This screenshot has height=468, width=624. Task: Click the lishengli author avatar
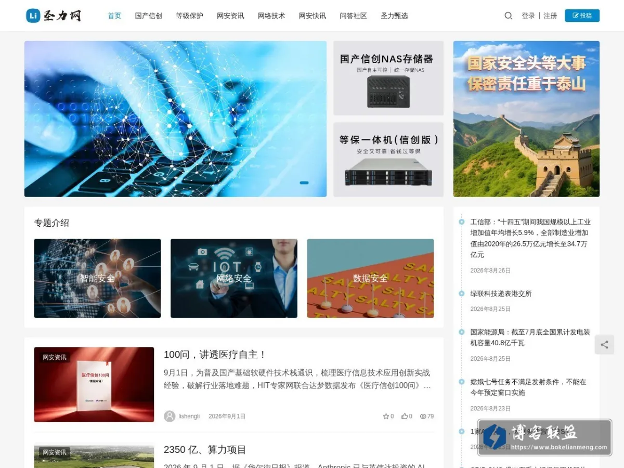pyautogui.click(x=170, y=416)
